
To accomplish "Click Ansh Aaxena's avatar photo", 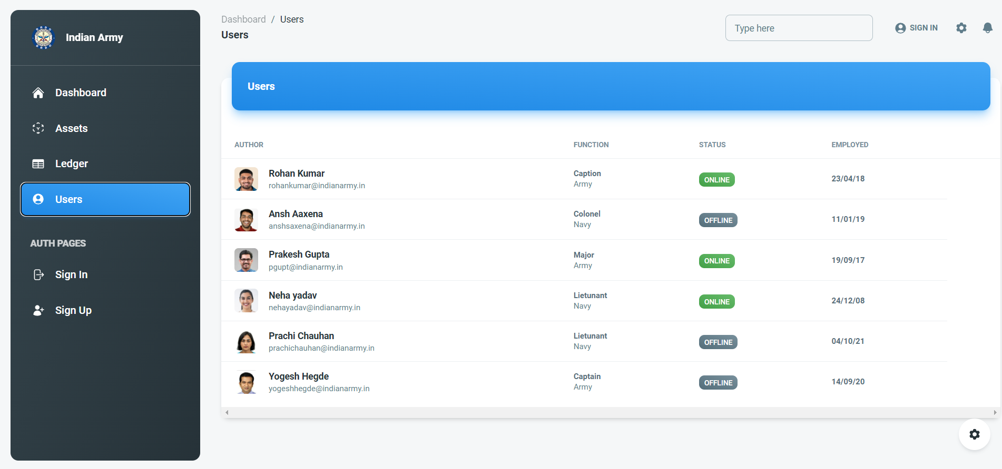I will (246, 219).
